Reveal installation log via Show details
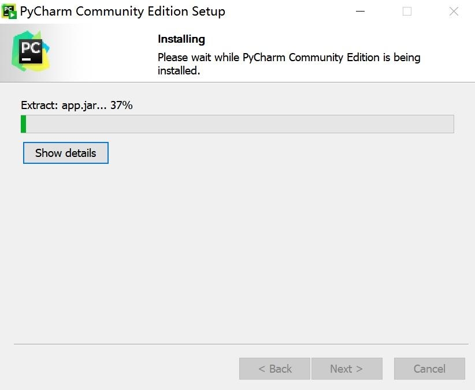The image size is (475, 390). pos(65,153)
